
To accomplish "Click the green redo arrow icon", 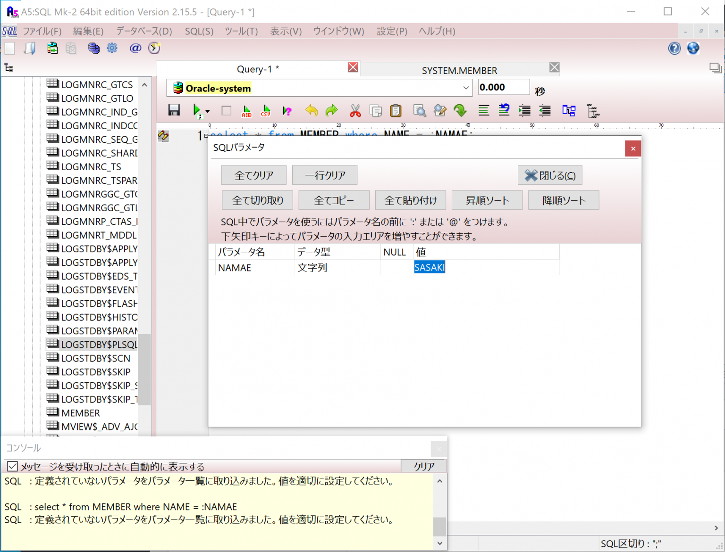I will (x=332, y=111).
